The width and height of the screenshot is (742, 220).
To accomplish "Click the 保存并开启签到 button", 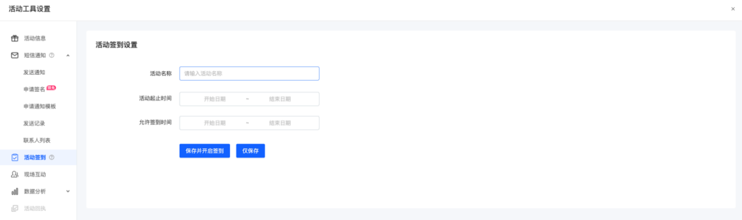I will [205, 151].
